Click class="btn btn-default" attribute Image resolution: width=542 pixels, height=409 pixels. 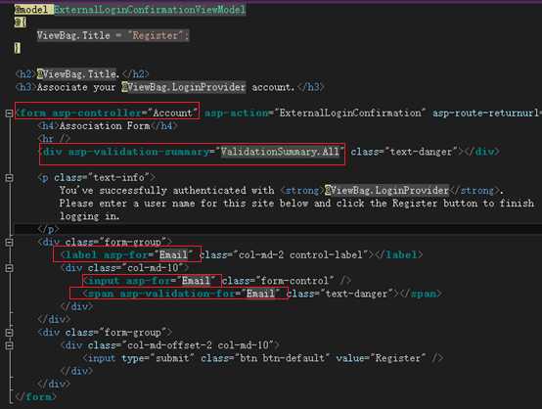click(265, 358)
